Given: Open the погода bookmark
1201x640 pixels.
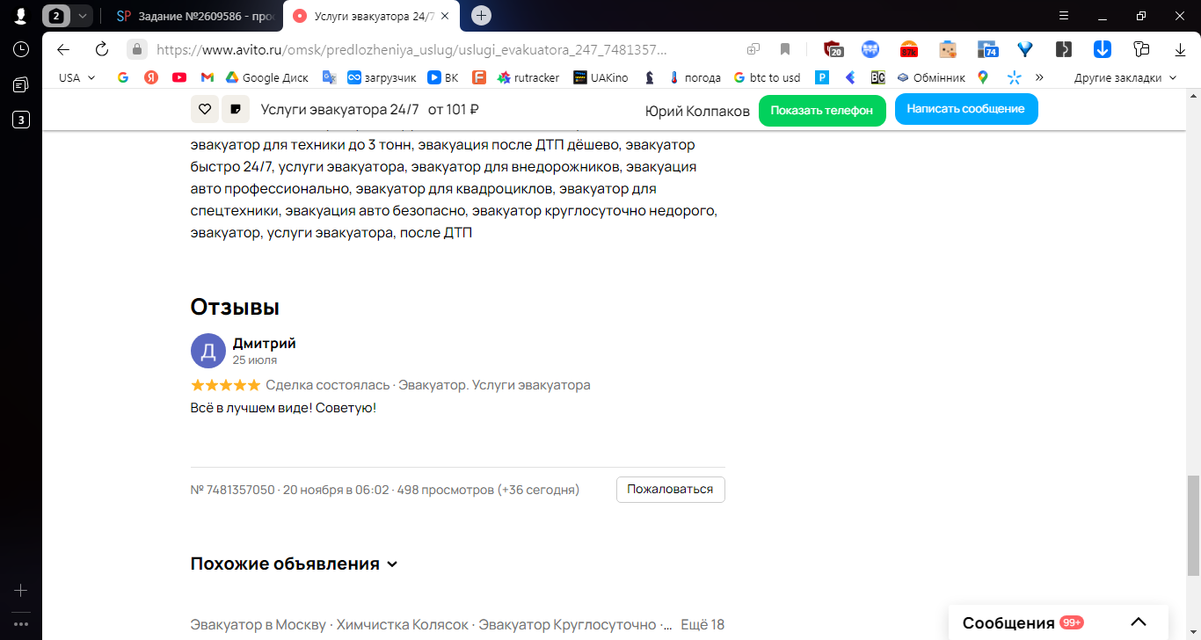Looking at the screenshot, I should [695, 77].
